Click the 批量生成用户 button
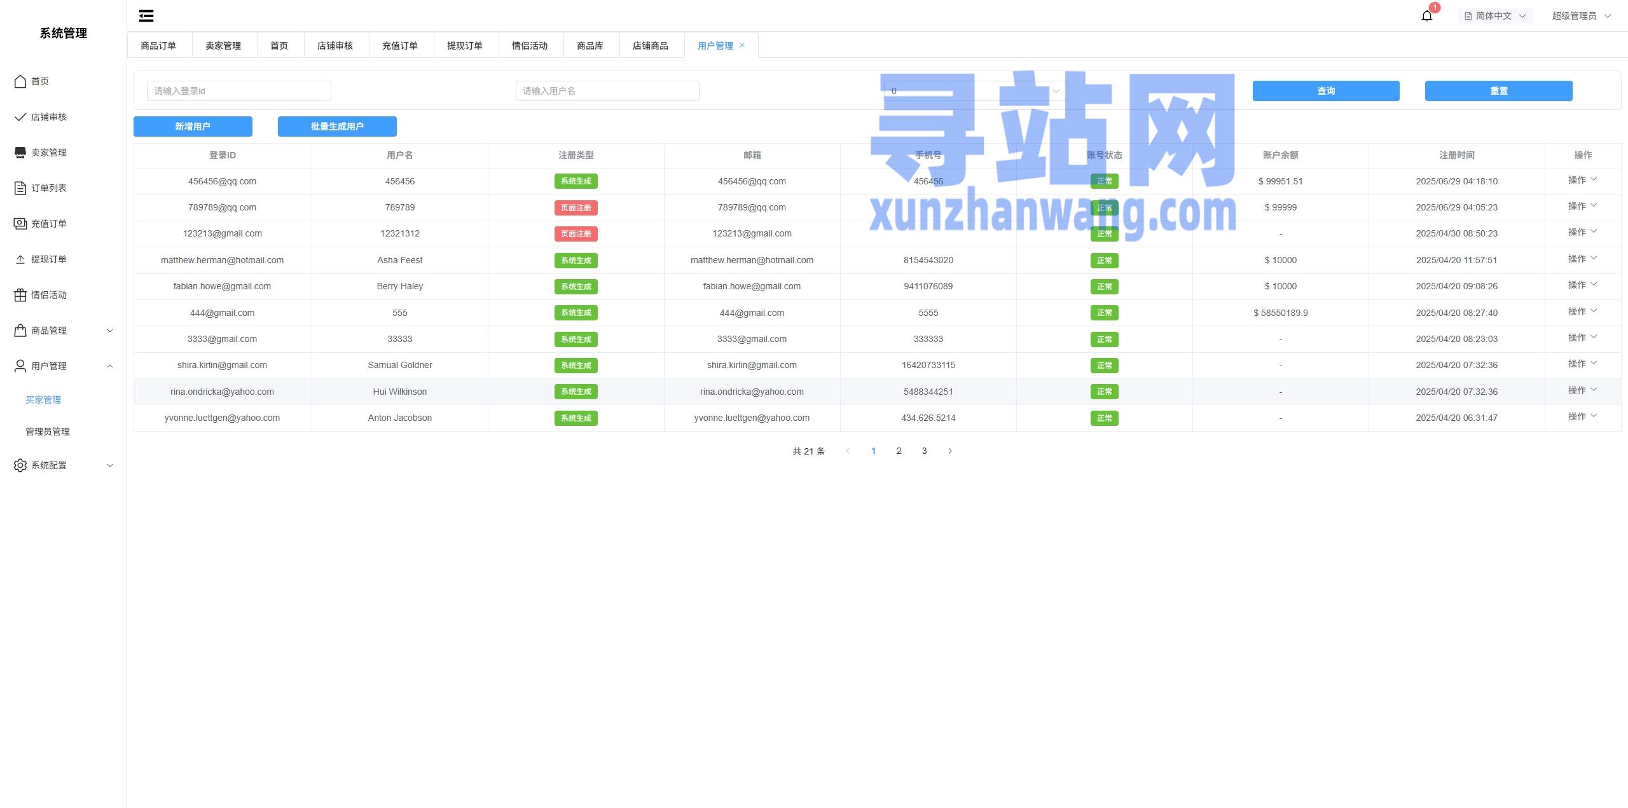This screenshot has width=1628, height=808. coord(337,127)
